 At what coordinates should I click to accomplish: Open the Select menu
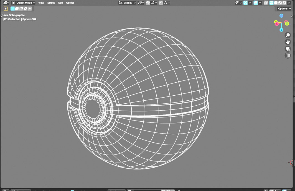coord(51,3)
